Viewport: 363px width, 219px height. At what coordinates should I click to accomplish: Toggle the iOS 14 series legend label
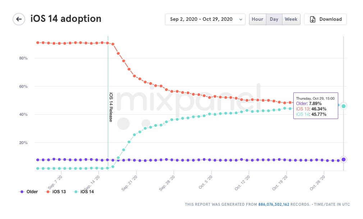click(87, 192)
